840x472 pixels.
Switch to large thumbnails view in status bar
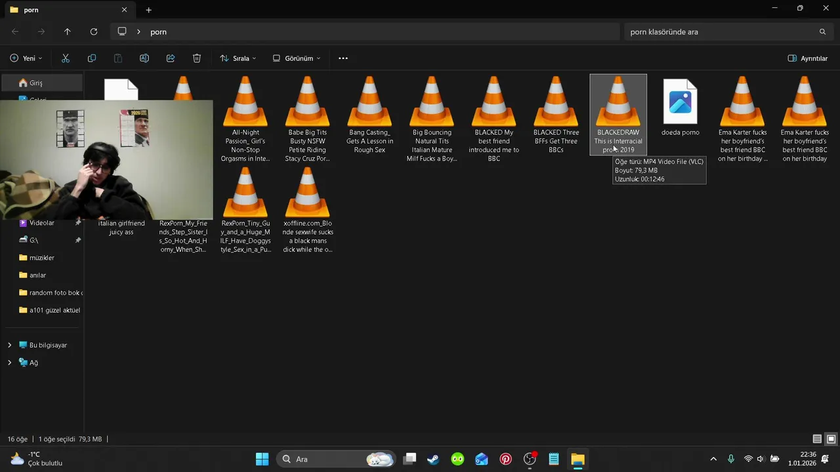coord(831,439)
